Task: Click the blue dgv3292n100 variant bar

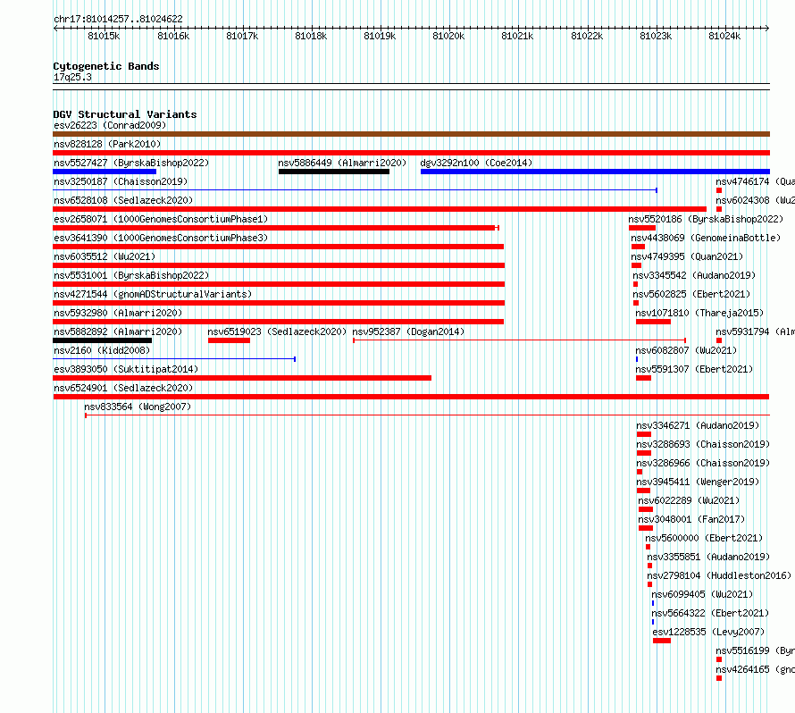Action: pyautogui.click(x=595, y=172)
